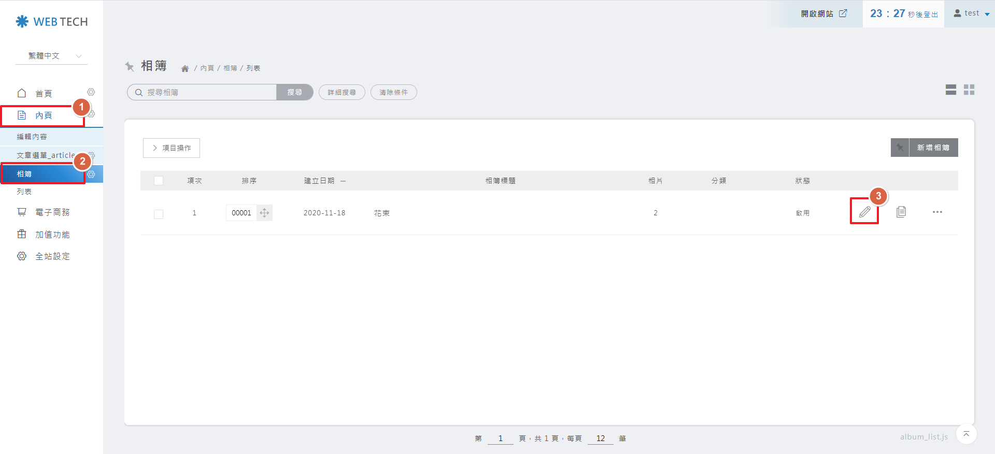The image size is (995, 454).
Task: Click the drag-move sort handle icon
Action: 264,213
